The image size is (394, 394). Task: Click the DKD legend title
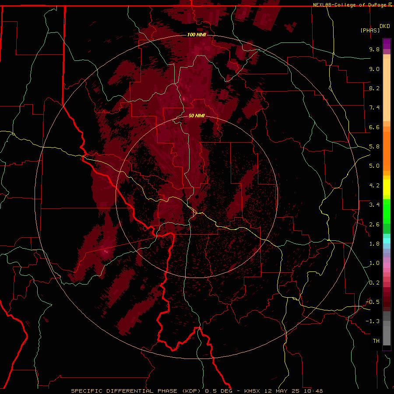[385, 26]
